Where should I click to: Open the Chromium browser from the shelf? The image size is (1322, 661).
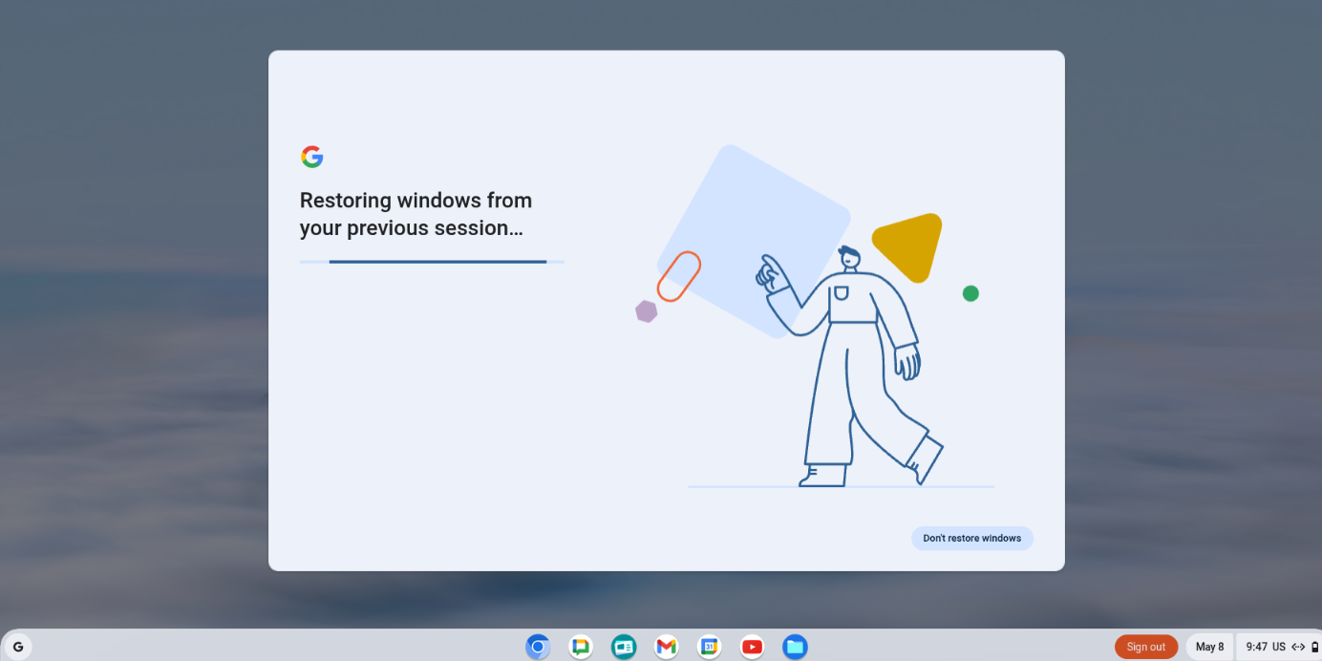point(538,647)
